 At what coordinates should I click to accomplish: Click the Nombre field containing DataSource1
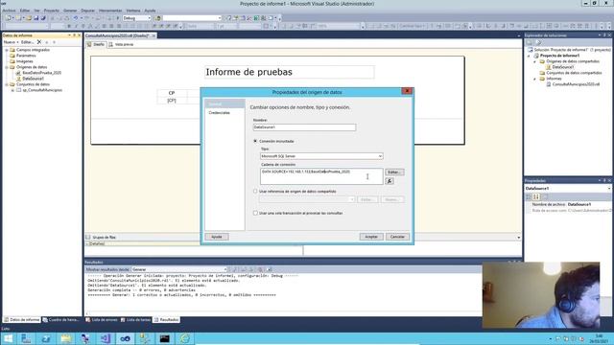pyautogui.click(x=304, y=127)
